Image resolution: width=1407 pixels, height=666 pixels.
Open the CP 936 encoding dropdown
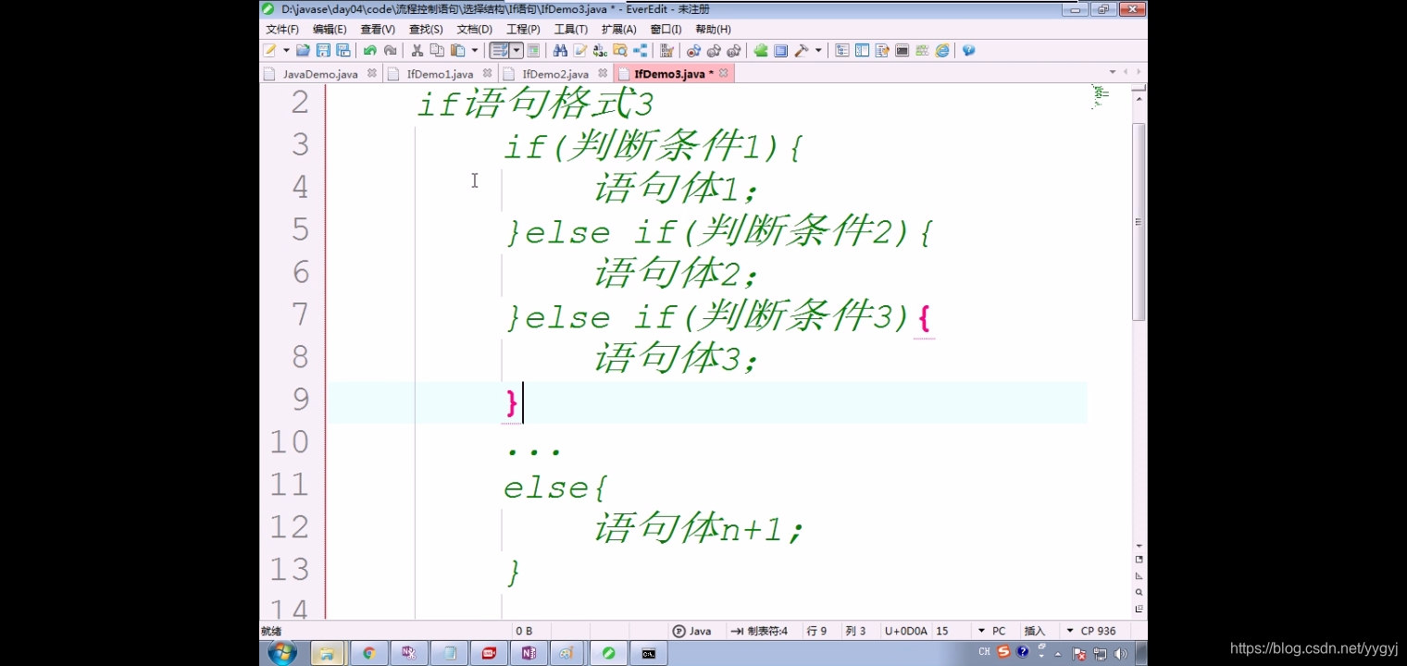click(1091, 631)
